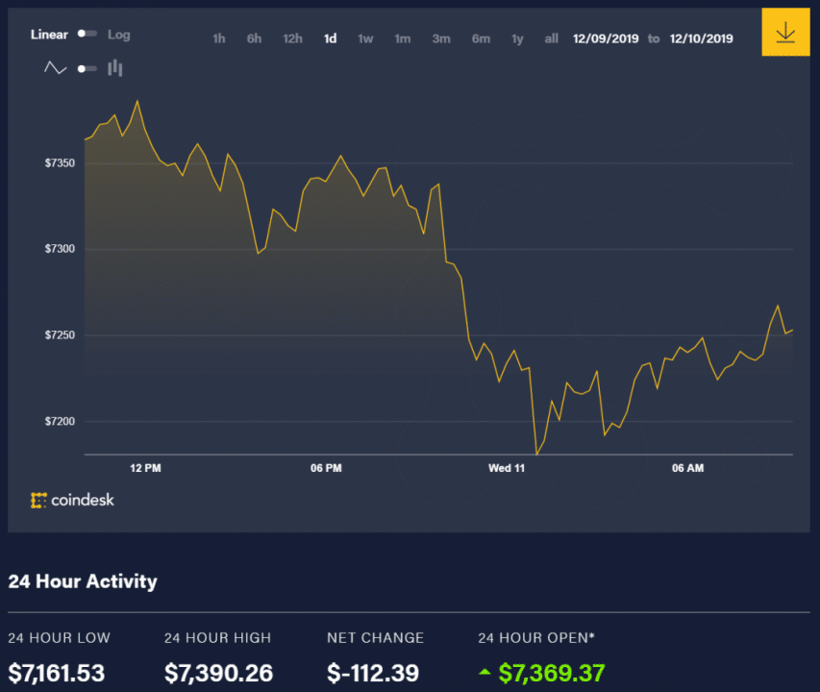Select the Log scale label
The height and width of the screenshot is (692, 820).
(118, 35)
